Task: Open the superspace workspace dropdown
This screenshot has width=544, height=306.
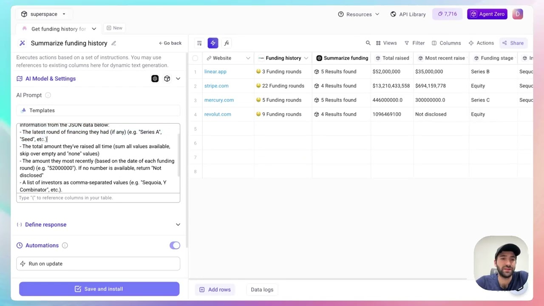Action: [x=43, y=14]
